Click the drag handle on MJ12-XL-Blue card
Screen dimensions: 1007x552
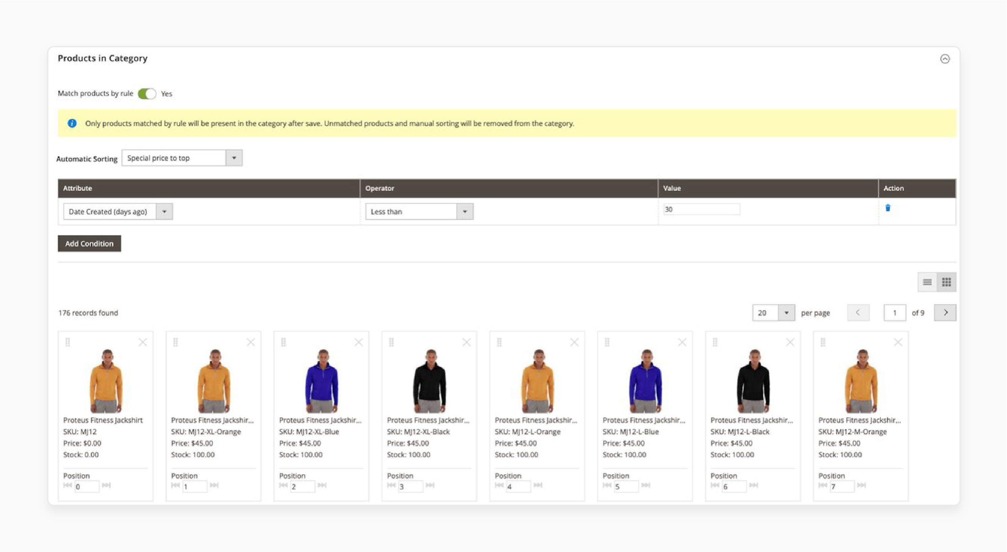point(284,342)
